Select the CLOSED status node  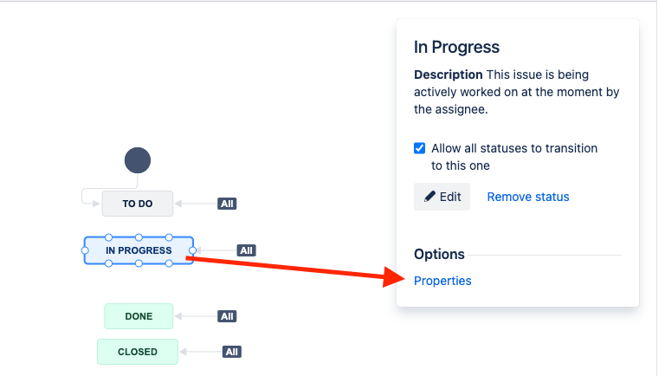point(138,352)
